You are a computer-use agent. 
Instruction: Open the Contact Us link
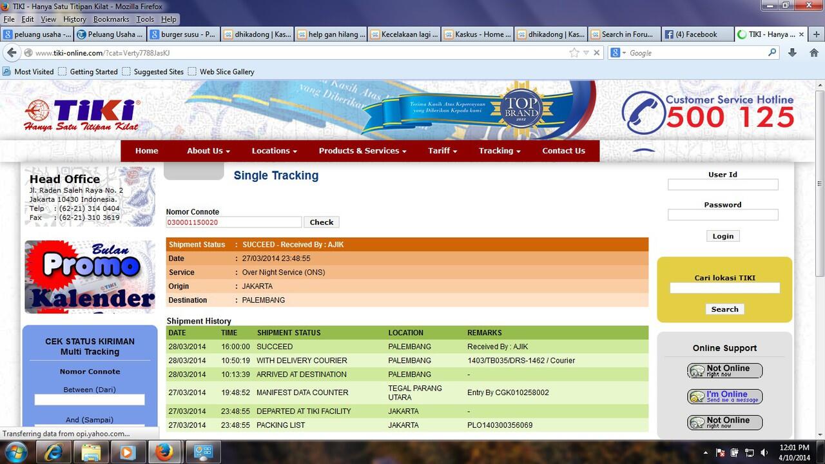click(x=563, y=151)
